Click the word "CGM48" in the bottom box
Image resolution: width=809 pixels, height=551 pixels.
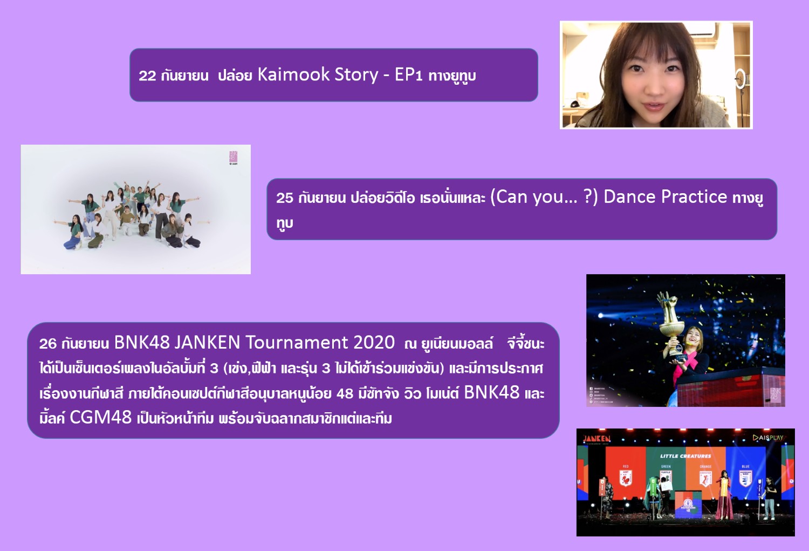coord(101,417)
